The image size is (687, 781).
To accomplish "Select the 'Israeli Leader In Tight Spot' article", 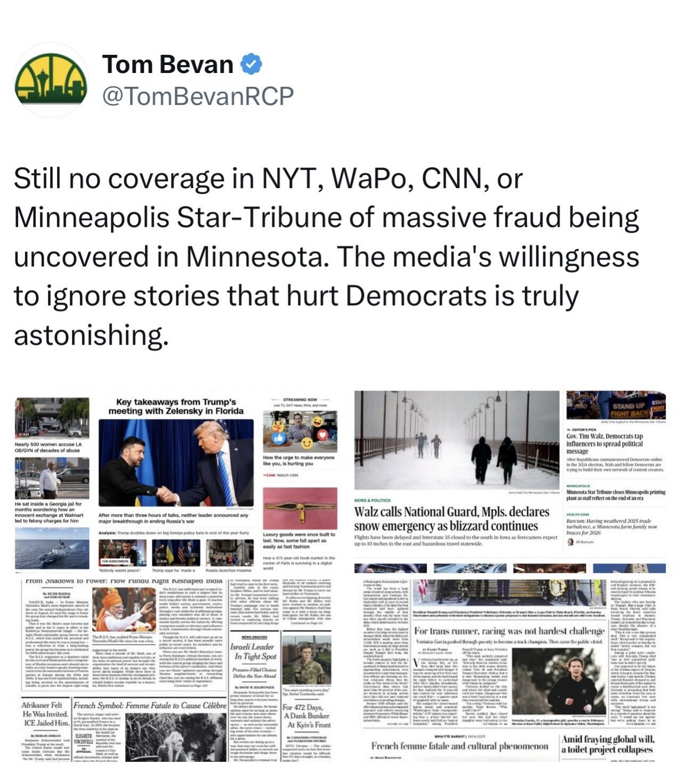I will coord(253,651).
